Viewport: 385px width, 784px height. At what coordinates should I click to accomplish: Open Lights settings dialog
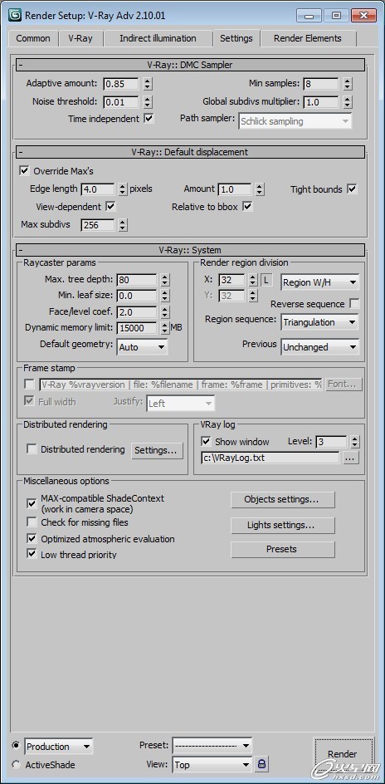[x=281, y=525]
